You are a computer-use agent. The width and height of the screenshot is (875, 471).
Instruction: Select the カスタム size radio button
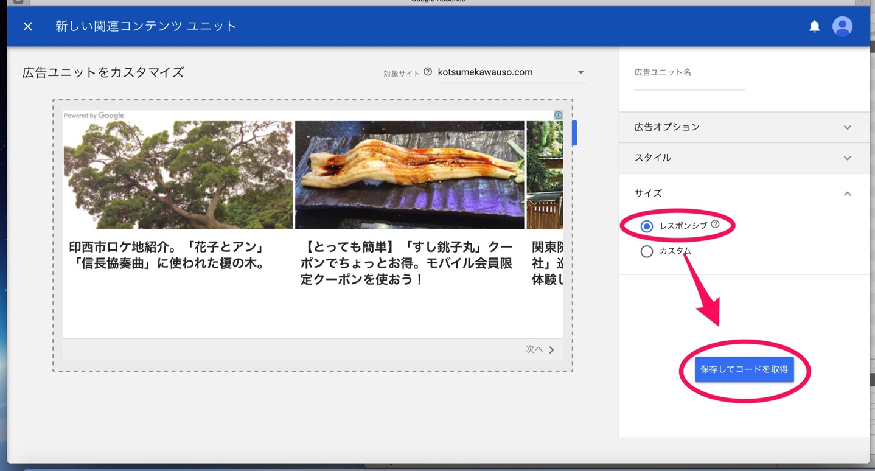coord(647,251)
